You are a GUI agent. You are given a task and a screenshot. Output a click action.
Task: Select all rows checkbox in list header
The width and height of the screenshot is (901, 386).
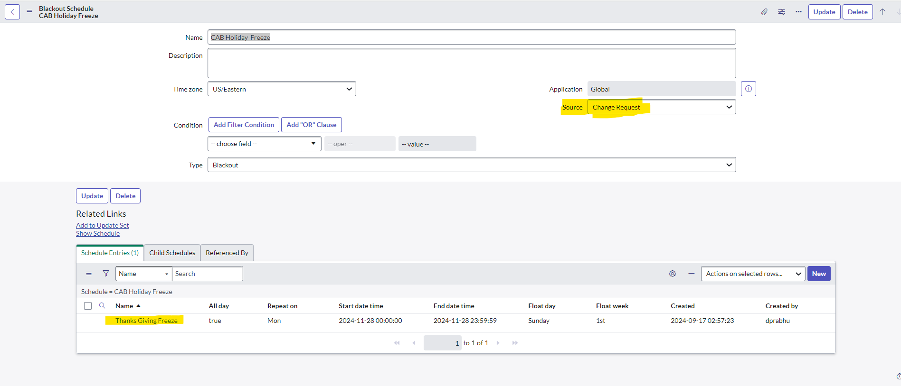(x=88, y=306)
